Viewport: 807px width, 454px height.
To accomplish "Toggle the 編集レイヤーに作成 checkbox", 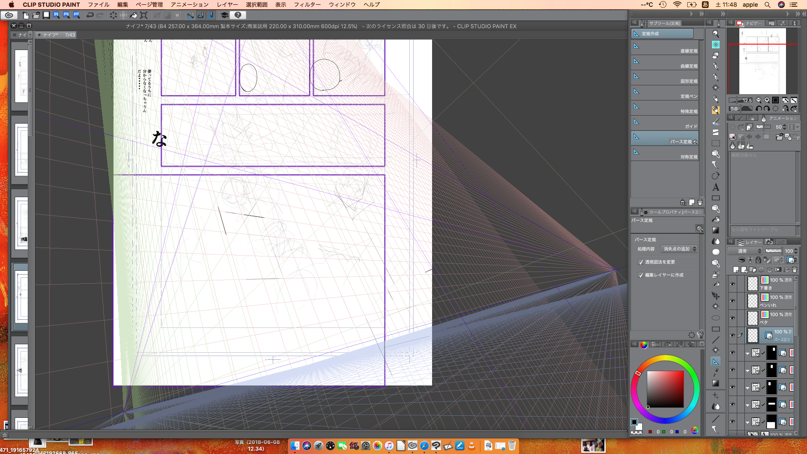I will (641, 275).
